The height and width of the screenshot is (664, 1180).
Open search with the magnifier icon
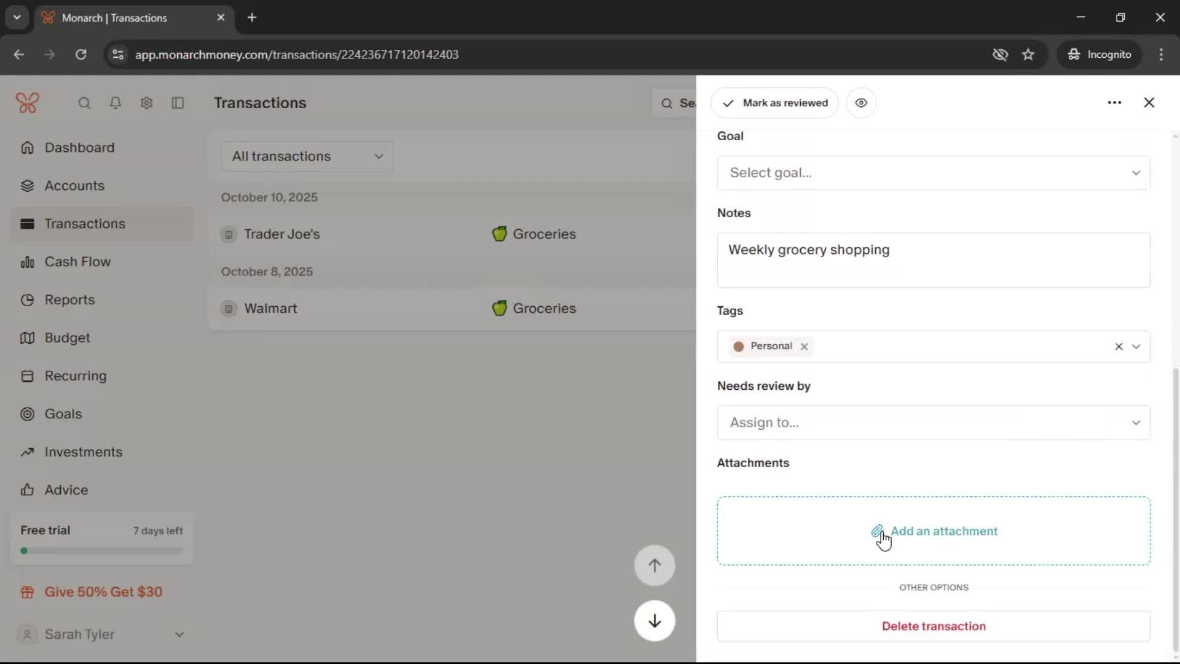point(84,103)
